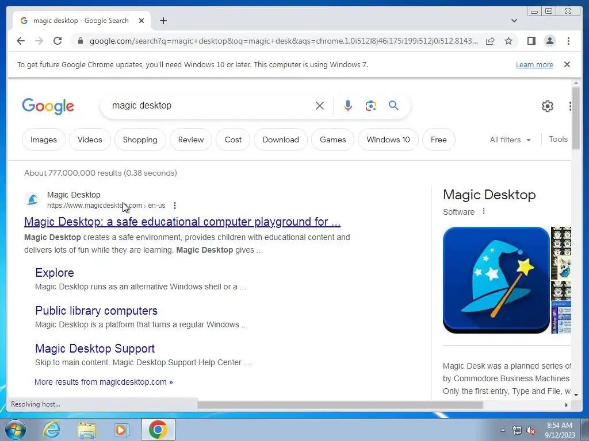Select the Games filter chip

point(333,140)
